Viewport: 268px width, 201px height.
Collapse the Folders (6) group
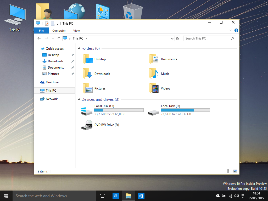[x=79, y=48]
